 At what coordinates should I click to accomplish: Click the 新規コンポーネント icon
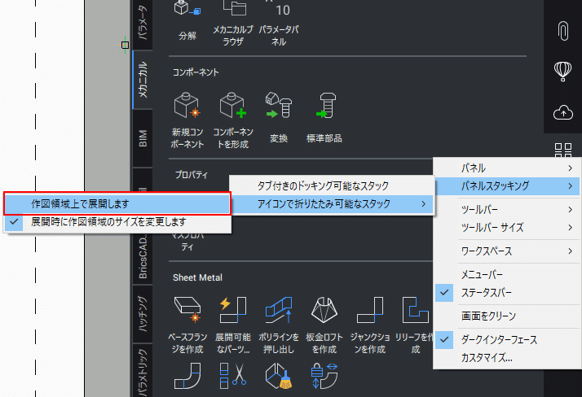187,105
